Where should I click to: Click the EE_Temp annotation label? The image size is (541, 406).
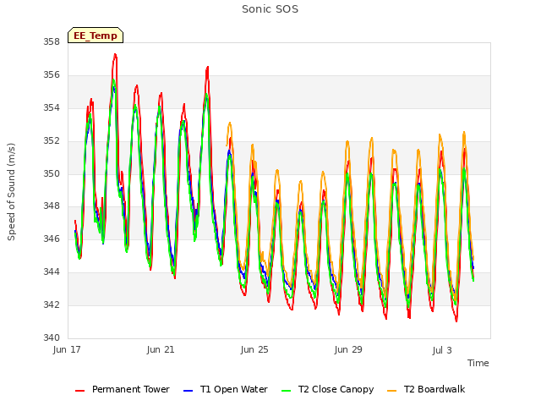(96, 36)
